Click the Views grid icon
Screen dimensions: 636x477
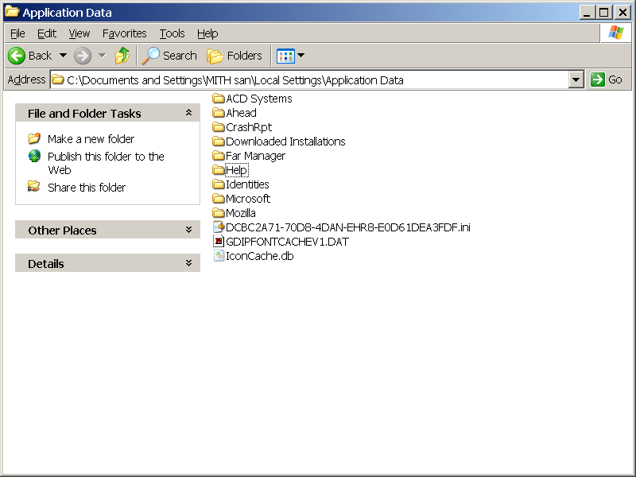[285, 56]
